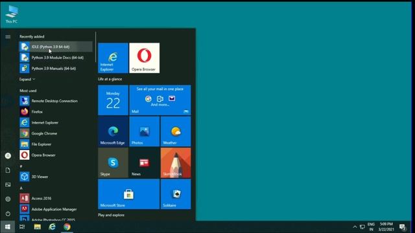
Task: Launch Firefox from Most used
Action: 56,112
